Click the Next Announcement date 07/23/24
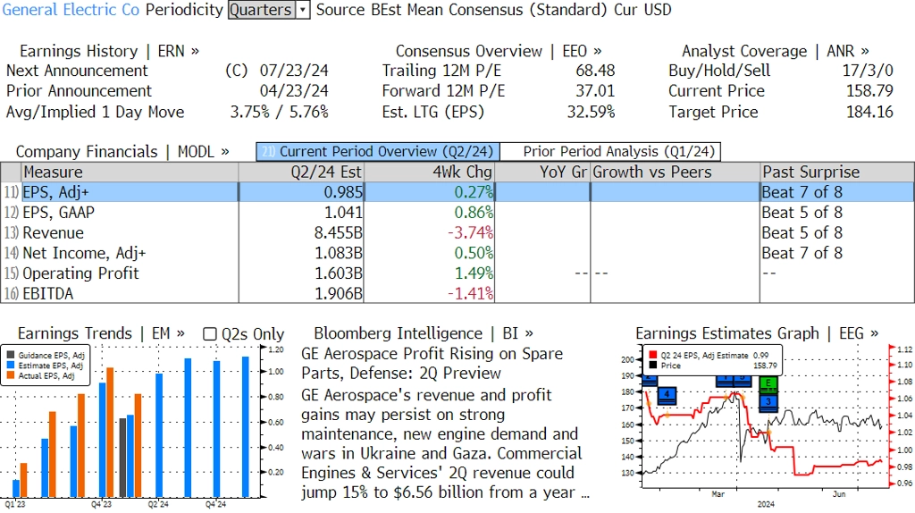915x513 pixels. tap(294, 71)
